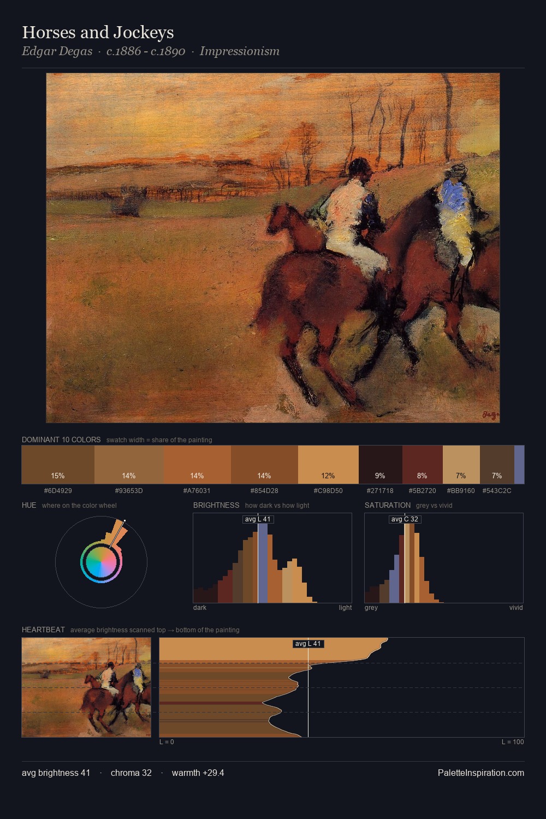546x819 pixels.
Task: Click the hex code '#543C2C'
Action: 497,490
